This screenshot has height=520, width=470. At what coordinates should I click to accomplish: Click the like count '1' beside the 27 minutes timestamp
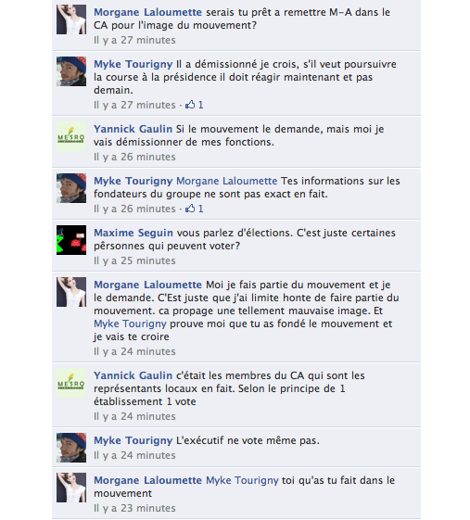[x=200, y=105]
